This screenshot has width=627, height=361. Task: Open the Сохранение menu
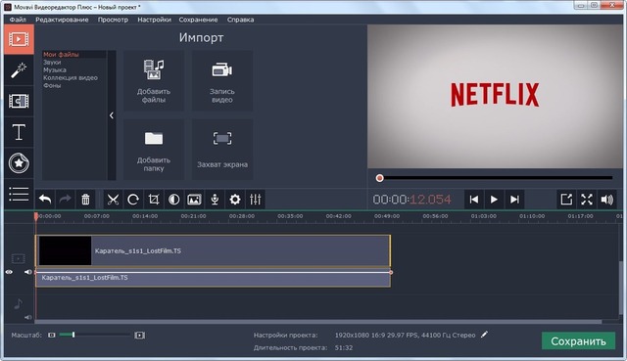(198, 20)
